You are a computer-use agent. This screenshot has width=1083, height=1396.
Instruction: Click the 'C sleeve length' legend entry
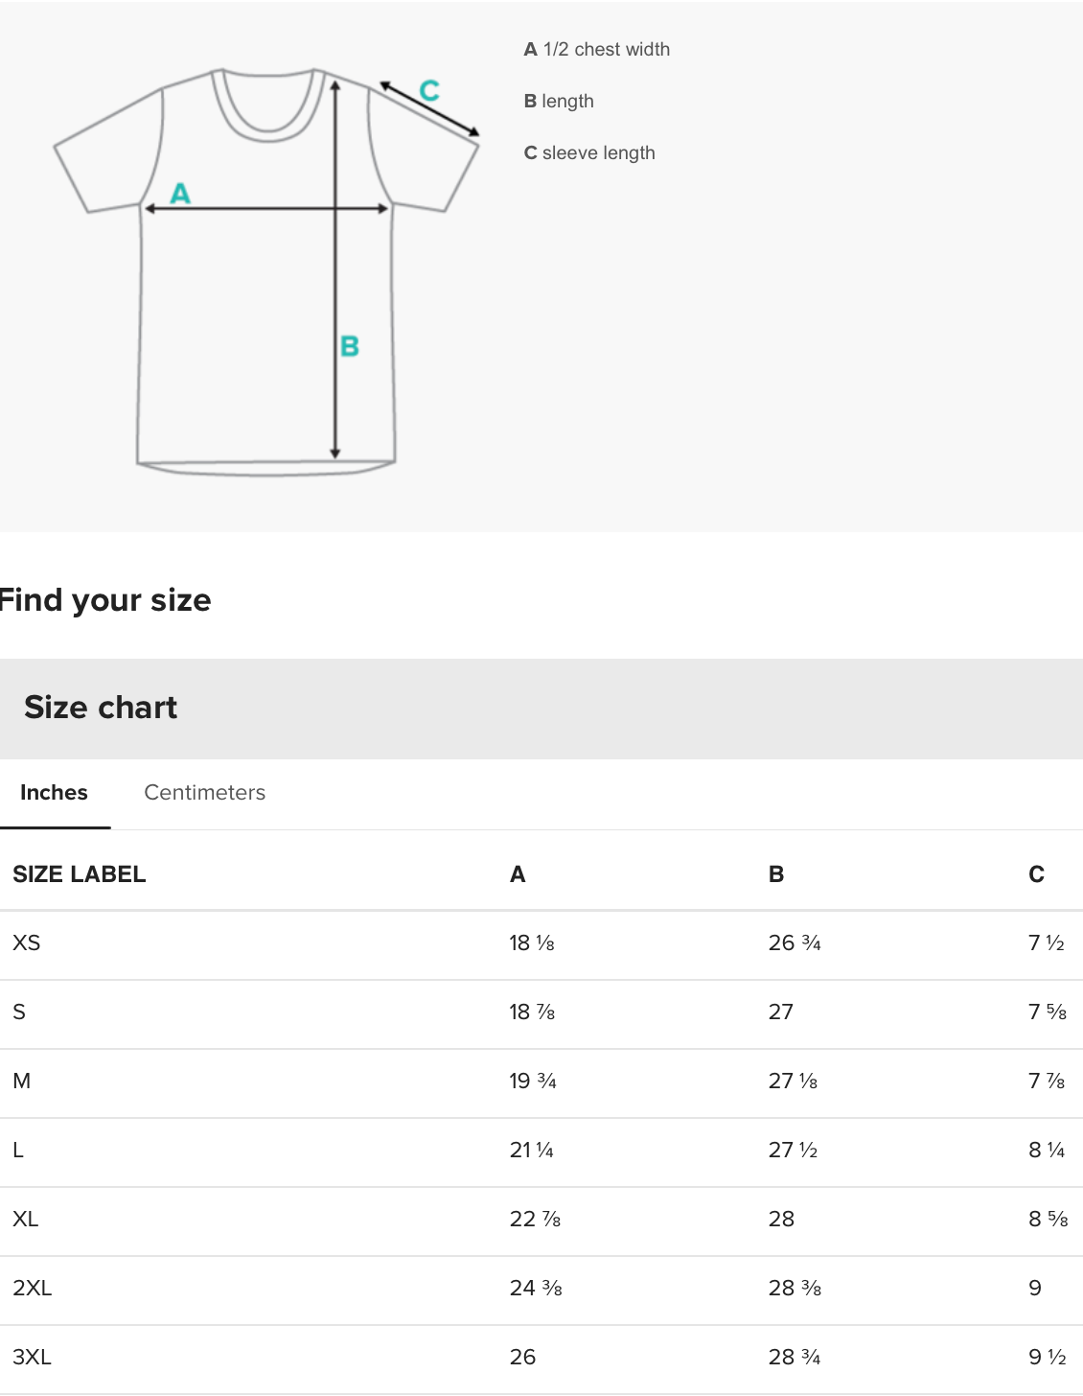click(x=589, y=153)
